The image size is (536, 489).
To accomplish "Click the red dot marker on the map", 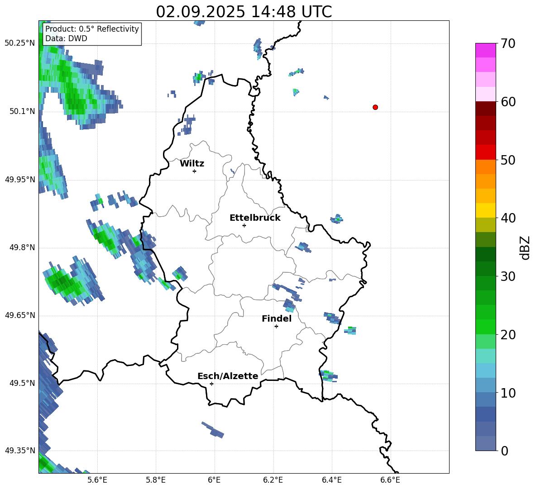I will click(x=375, y=107).
